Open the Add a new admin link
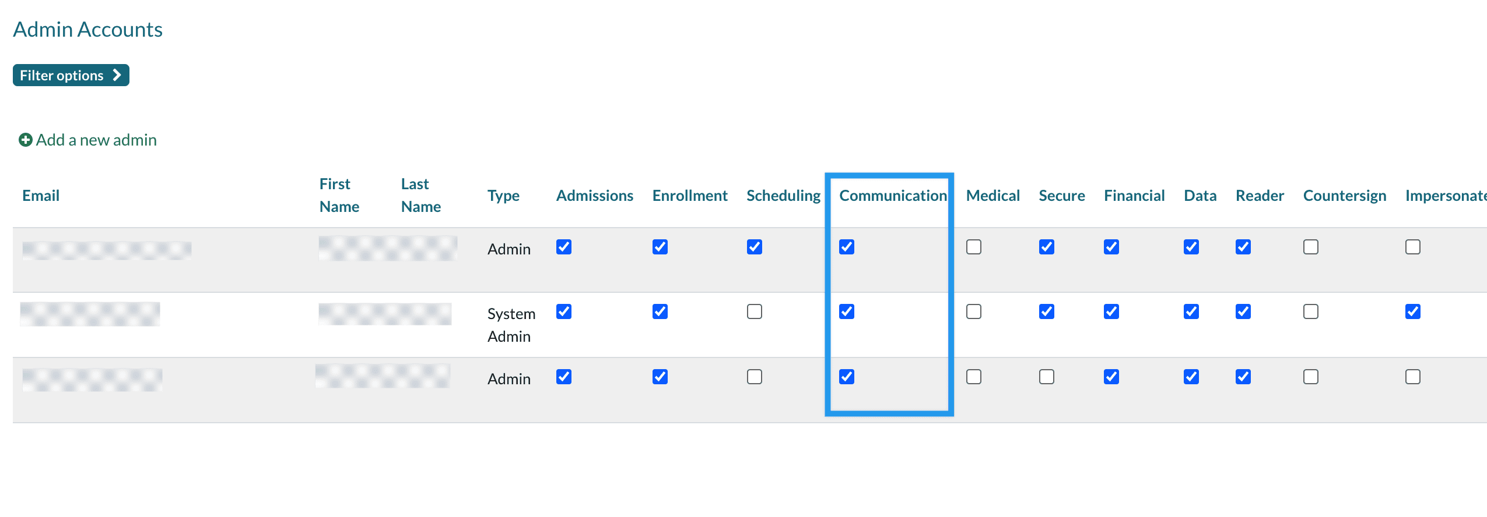The width and height of the screenshot is (1487, 517). (96, 140)
